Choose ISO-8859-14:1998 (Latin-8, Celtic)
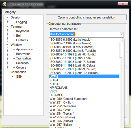This screenshot has width=132, height=128. coord(84,65)
